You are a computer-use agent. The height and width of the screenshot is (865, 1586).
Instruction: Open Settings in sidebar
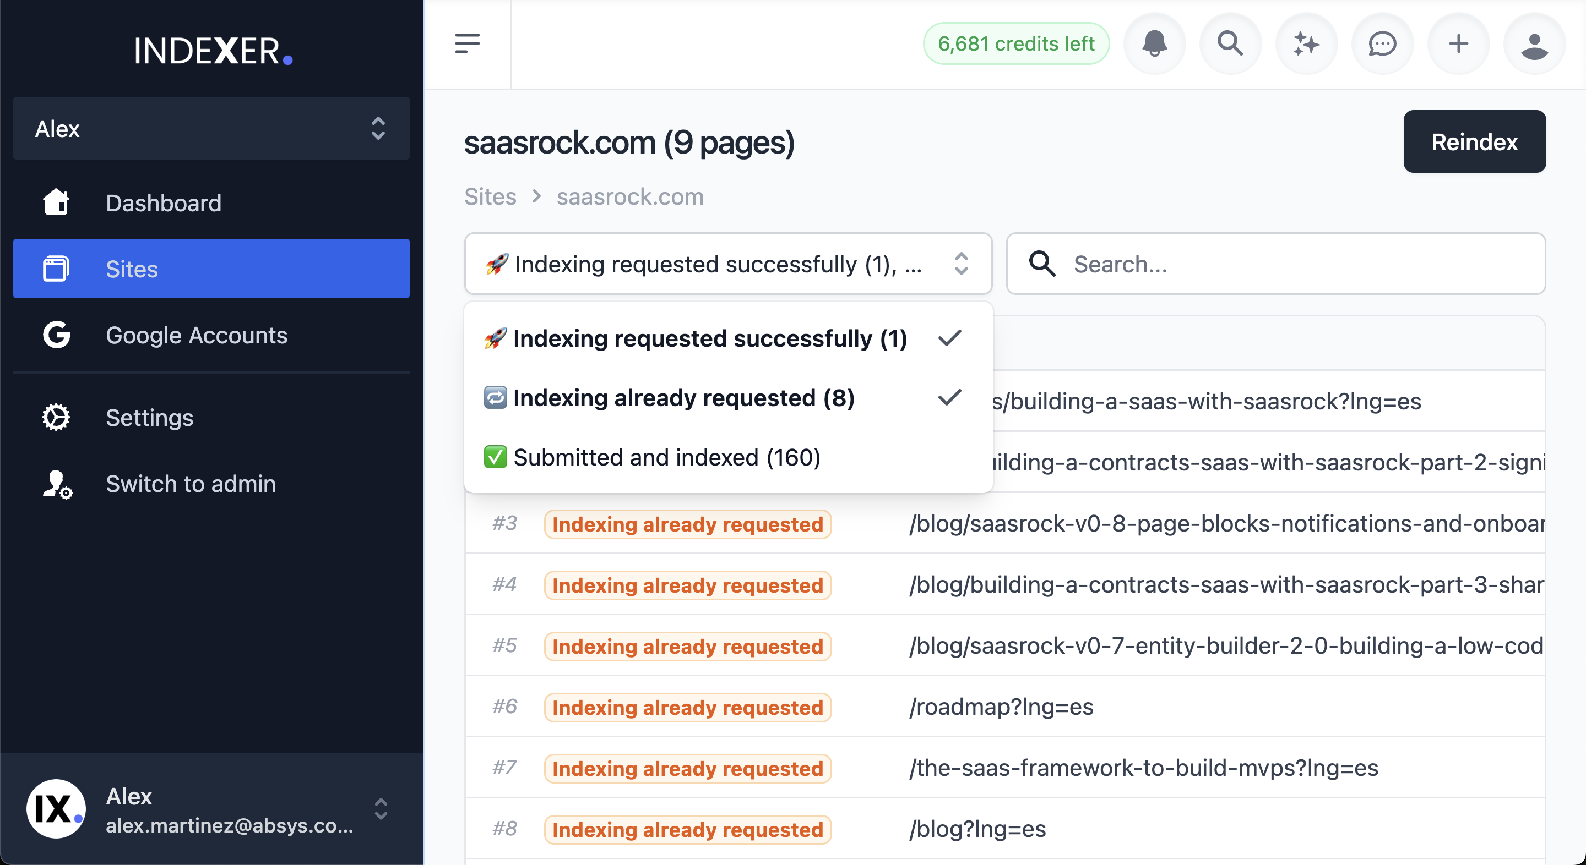click(x=211, y=417)
